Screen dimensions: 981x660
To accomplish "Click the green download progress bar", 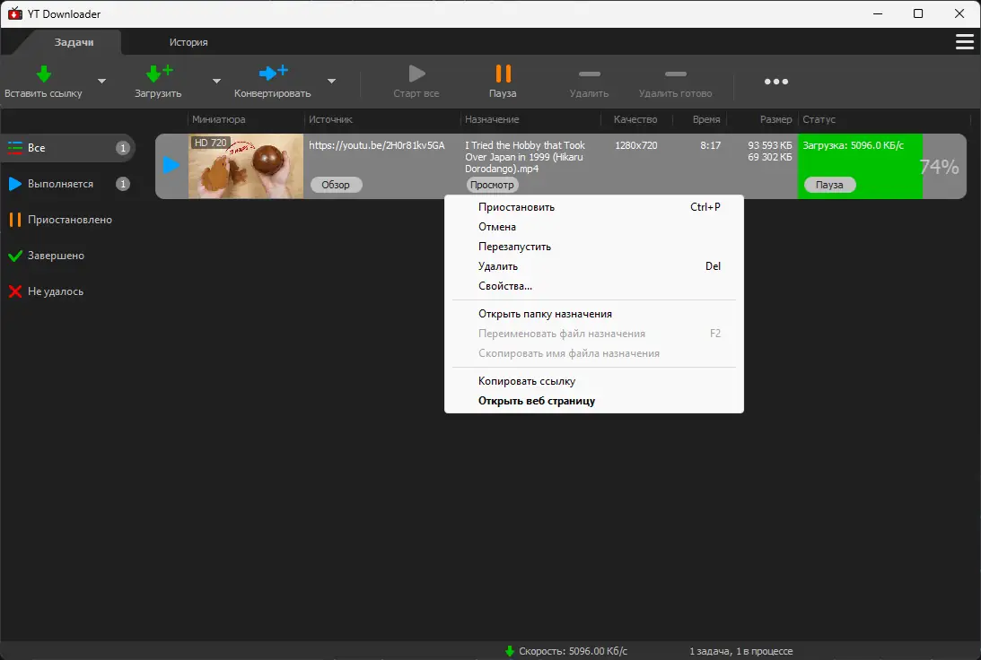I will [x=860, y=166].
